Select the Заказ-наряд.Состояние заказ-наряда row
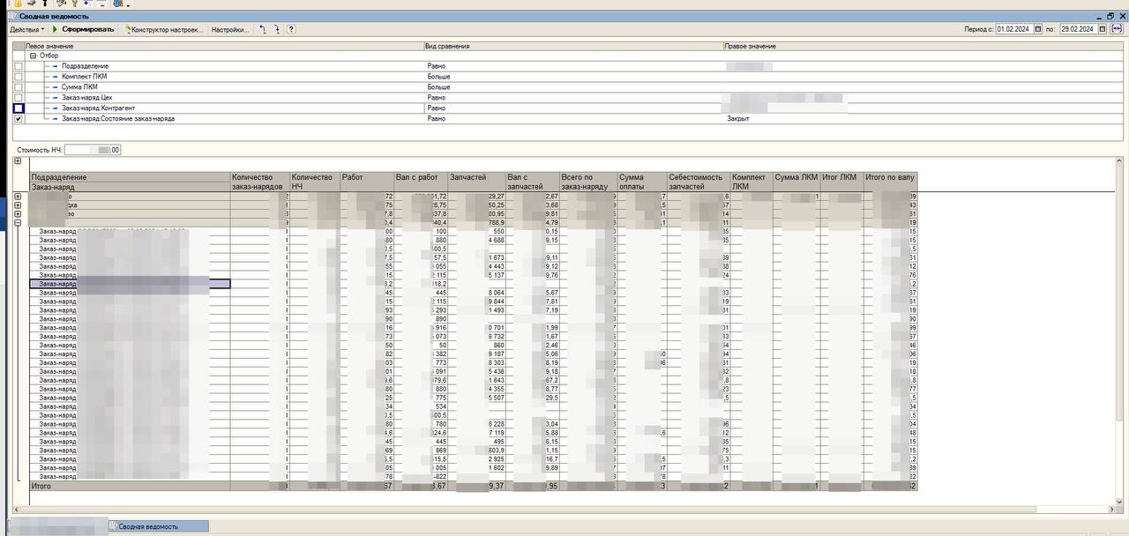 pos(569,118)
